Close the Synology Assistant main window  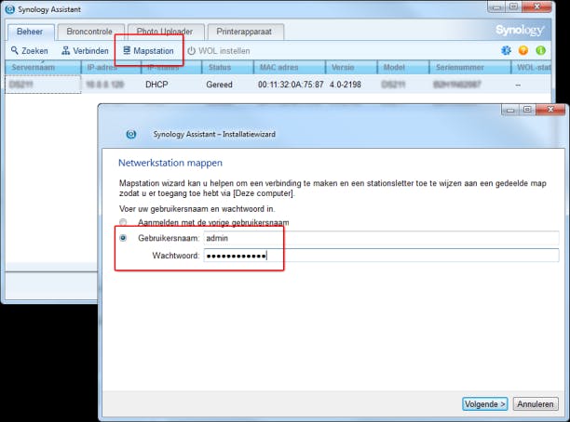[536, 7]
